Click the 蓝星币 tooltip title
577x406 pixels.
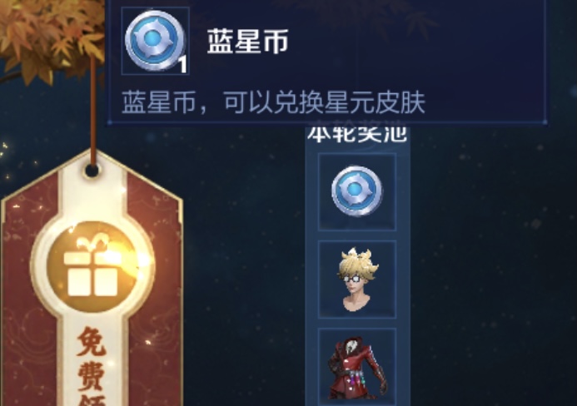pyautogui.click(x=247, y=42)
